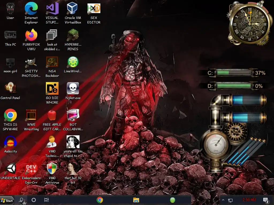This screenshot has height=205, width=274.
Task: Open the Cortana circle on taskbar
Action: coord(34,200)
